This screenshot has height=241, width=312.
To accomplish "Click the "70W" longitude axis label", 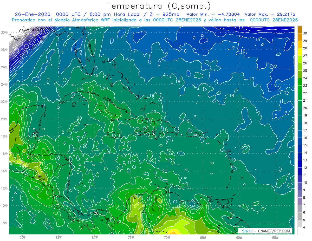I will (x=167, y=238).
